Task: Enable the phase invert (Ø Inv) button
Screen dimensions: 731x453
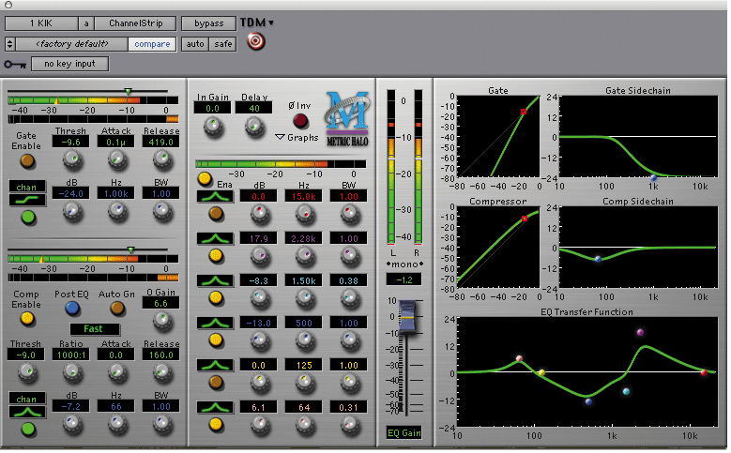Action: coord(300,121)
